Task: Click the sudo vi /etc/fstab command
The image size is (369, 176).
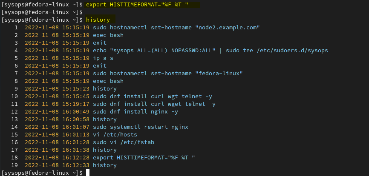Action: click(x=124, y=142)
